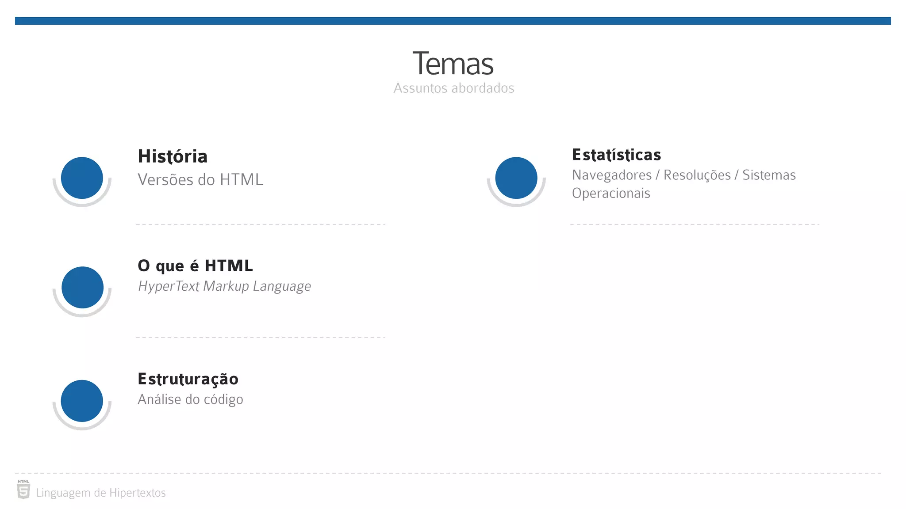Click the Versões do HTML subtitle
The image size is (906, 509).
(200, 180)
